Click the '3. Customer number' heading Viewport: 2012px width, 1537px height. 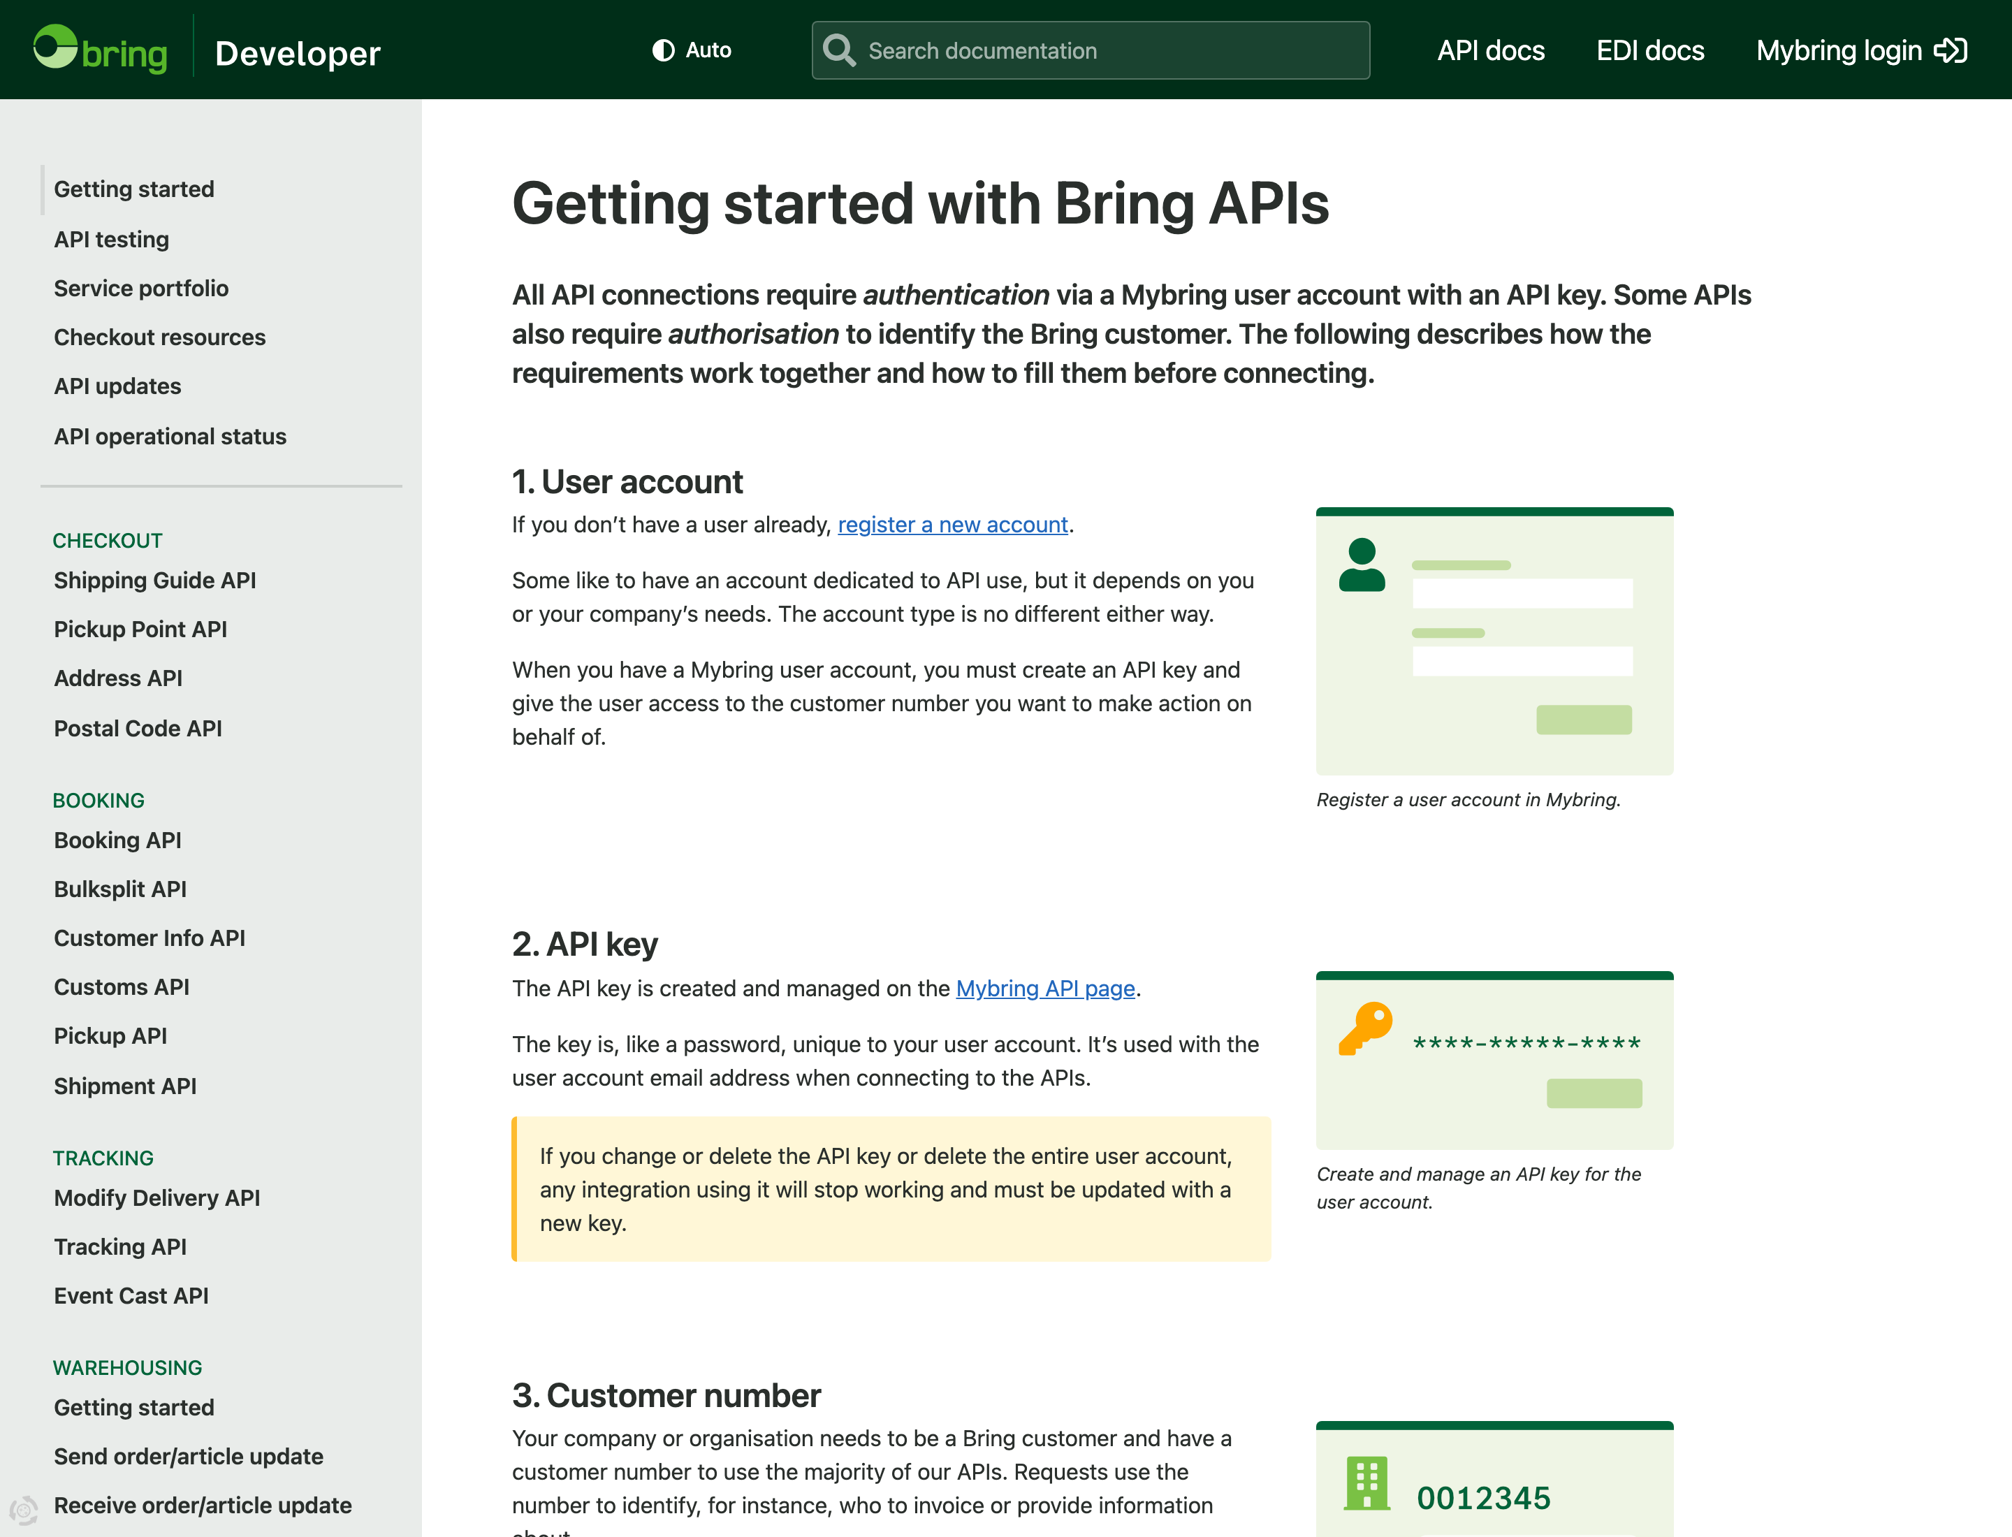(x=666, y=1395)
